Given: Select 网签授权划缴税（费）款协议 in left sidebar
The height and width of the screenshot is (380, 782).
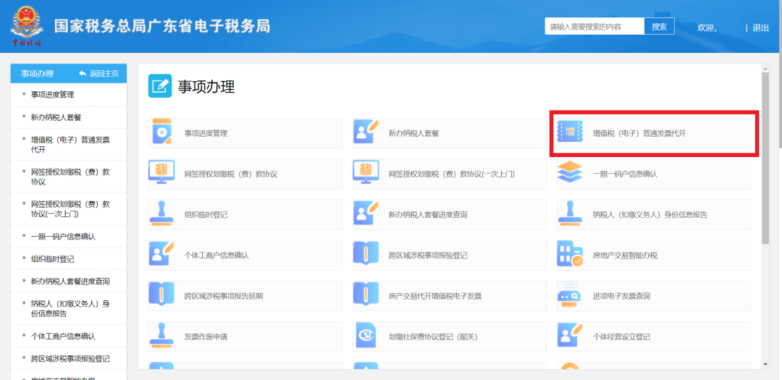Looking at the screenshot, I should pyautogui.click(x=69, y=177).
